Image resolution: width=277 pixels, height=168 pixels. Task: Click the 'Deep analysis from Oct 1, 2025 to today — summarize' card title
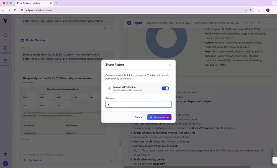click(x=59, y=78)
